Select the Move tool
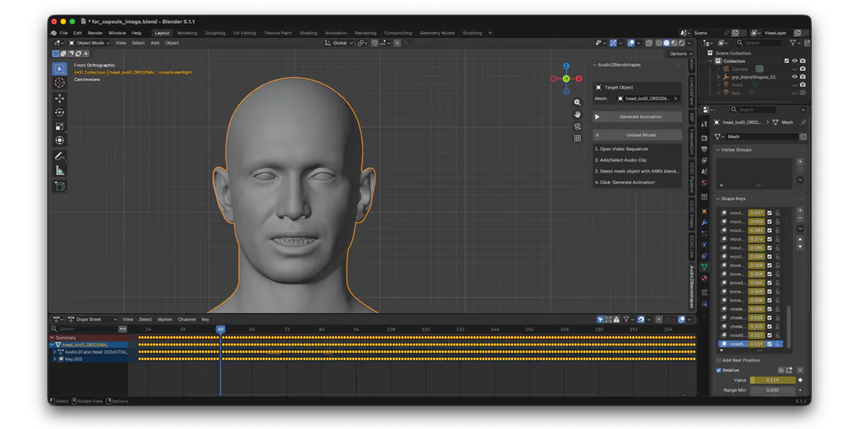The height and width of the screenshot is (429, 859). 59,99
